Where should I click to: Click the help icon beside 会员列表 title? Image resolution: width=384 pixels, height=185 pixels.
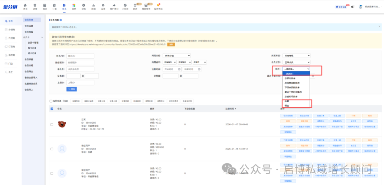pos(61,20)
